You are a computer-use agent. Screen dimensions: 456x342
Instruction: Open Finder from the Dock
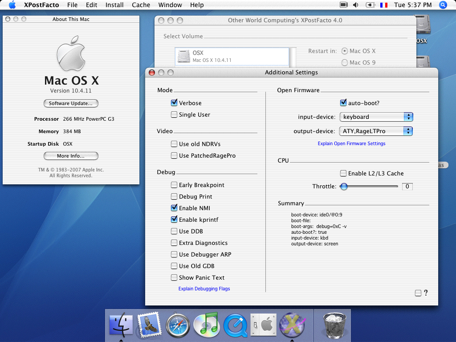point(121,324)
